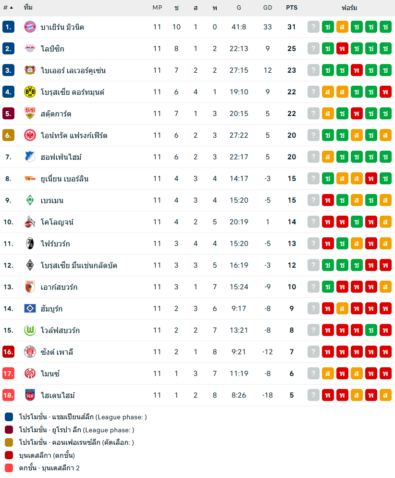Click Heidenheim's rank 18 position badge
Screen dimensions: 395x478
(x=8, y=395)
